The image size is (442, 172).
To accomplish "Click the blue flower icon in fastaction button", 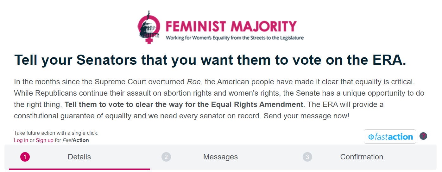I will click(371, 137).
